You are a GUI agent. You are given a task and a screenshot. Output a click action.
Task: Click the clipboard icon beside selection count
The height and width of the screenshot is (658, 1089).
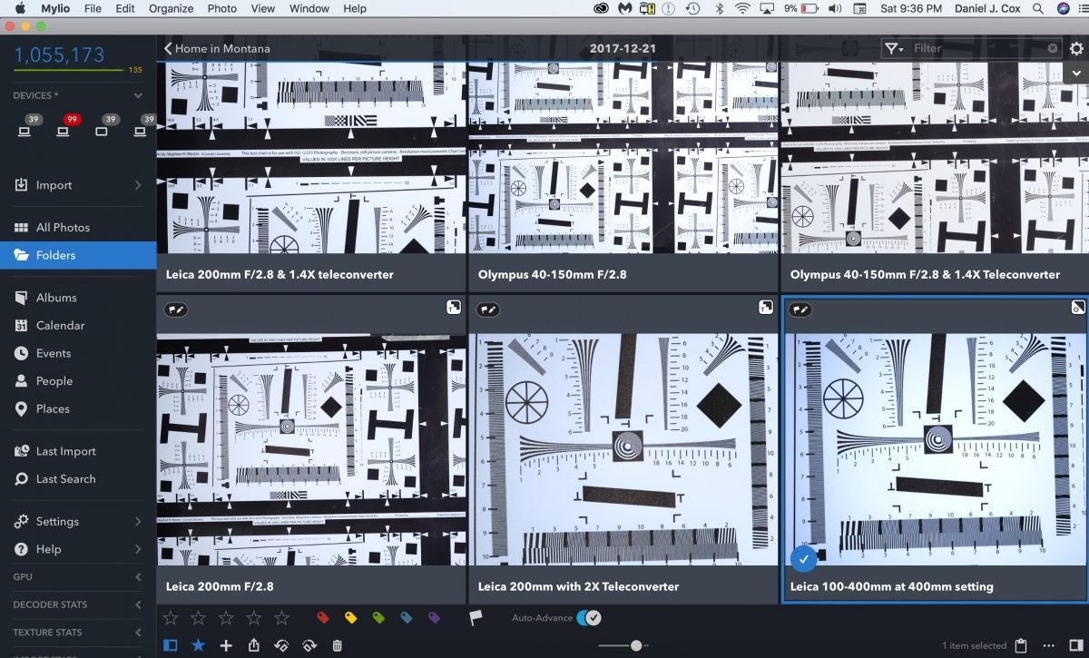coord(1021,645)
